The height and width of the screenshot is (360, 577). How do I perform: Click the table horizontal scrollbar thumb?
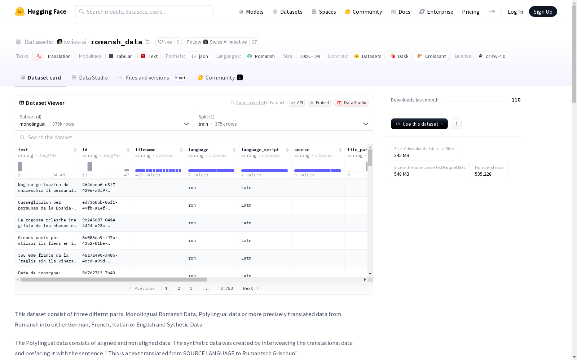[114, 279]
